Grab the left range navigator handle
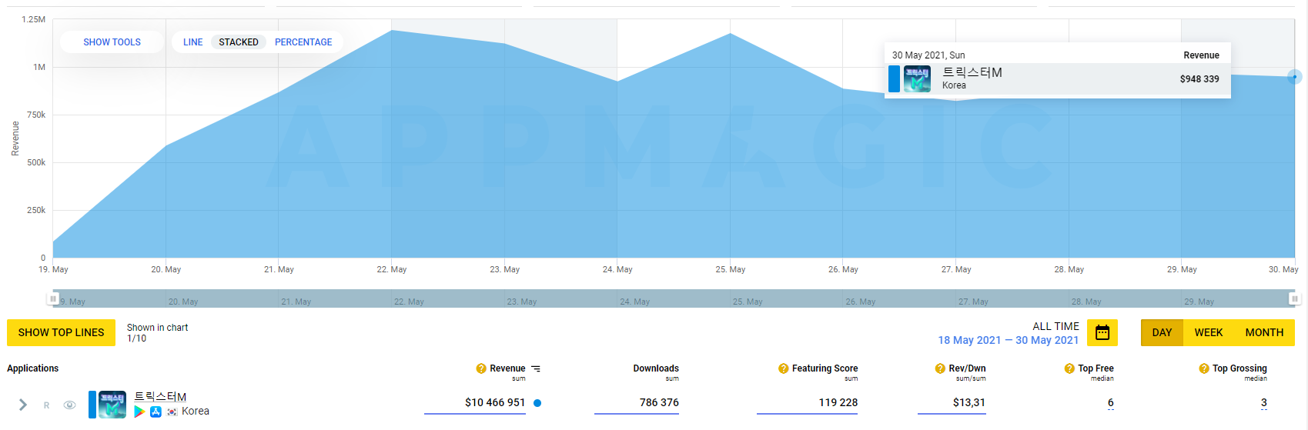 [x=53, y=298]
